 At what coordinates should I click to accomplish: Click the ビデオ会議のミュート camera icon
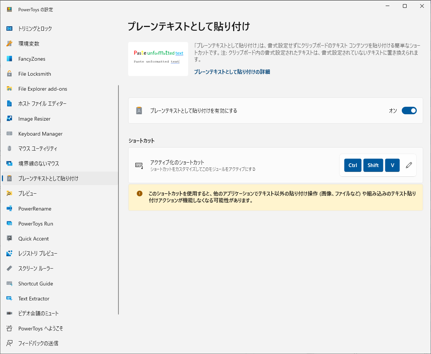[x=9, y=313]
